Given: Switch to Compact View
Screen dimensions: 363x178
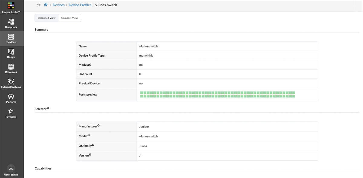Looking at the screenshot, I should tap(69, 18).
